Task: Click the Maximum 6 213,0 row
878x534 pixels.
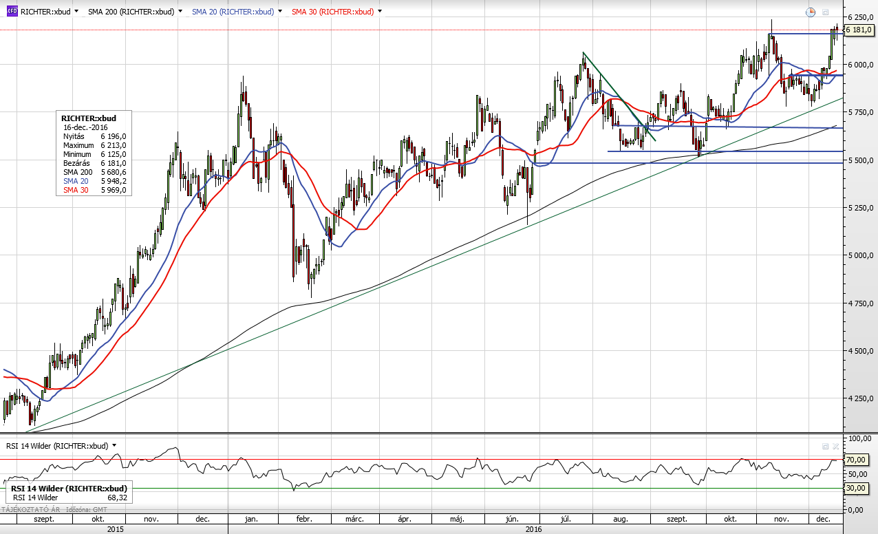Action: tap(94, 146)
